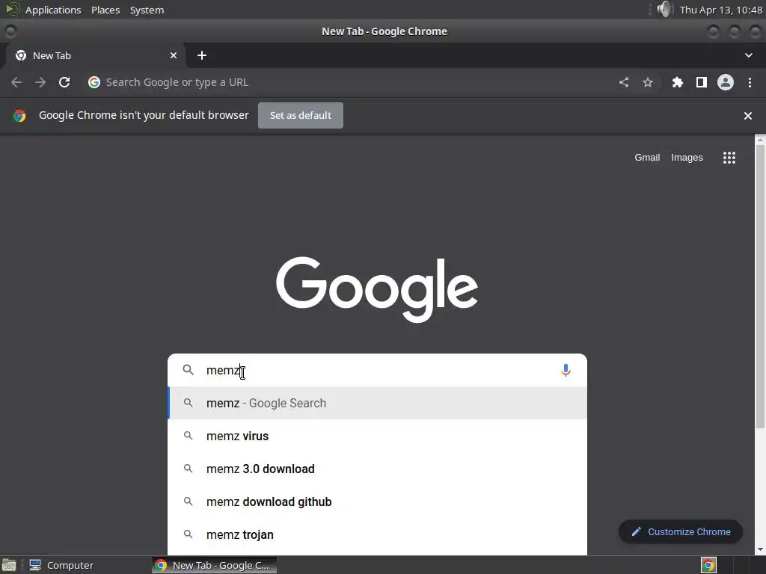Open Chrome's three-dot menu
Screen dimensions: 766x574
coord(750,82)
